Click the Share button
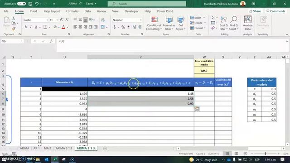Viewport: 290px width, 163px height. [x=255, y=11]
